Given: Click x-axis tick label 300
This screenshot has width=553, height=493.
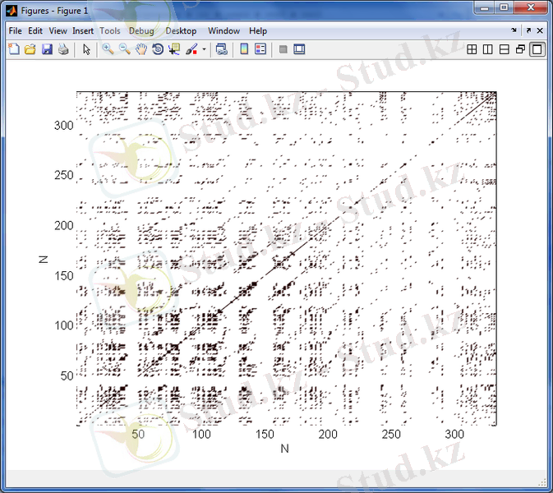Looking at the screenshot, I should click(x=454, y=434).
